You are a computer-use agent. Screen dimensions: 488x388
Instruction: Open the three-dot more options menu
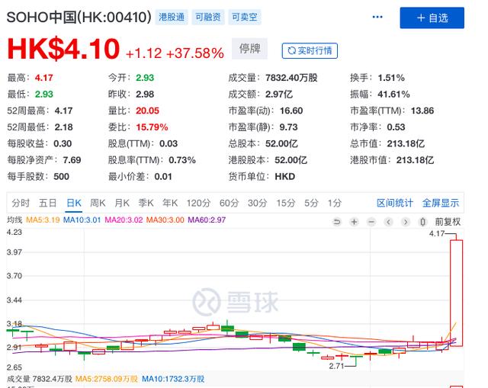point(377,17)
